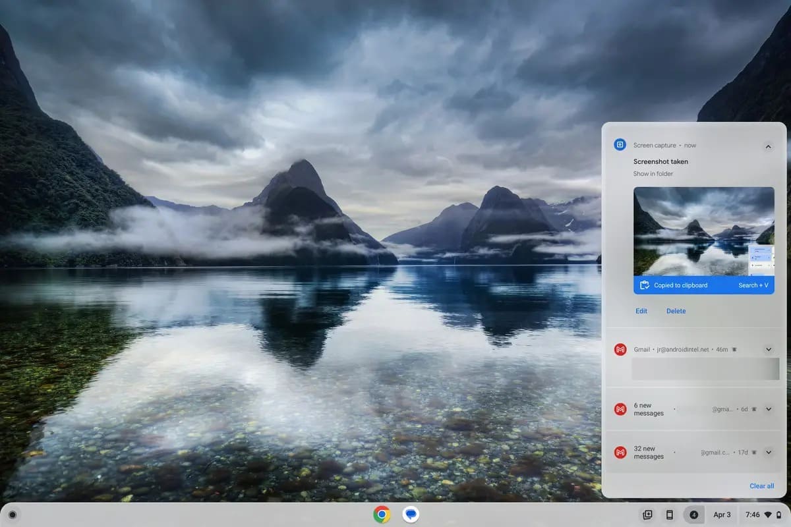Click Show in folder
This screenshot has width=791, height=527.
click(653, 174)
